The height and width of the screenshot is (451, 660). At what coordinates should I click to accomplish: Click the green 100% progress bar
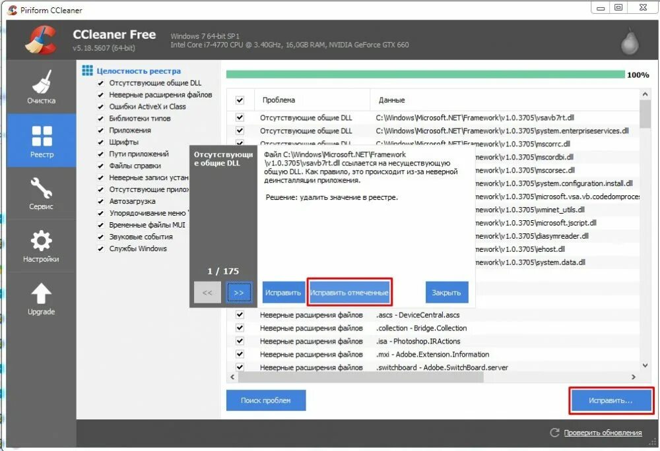pos(425,75)
